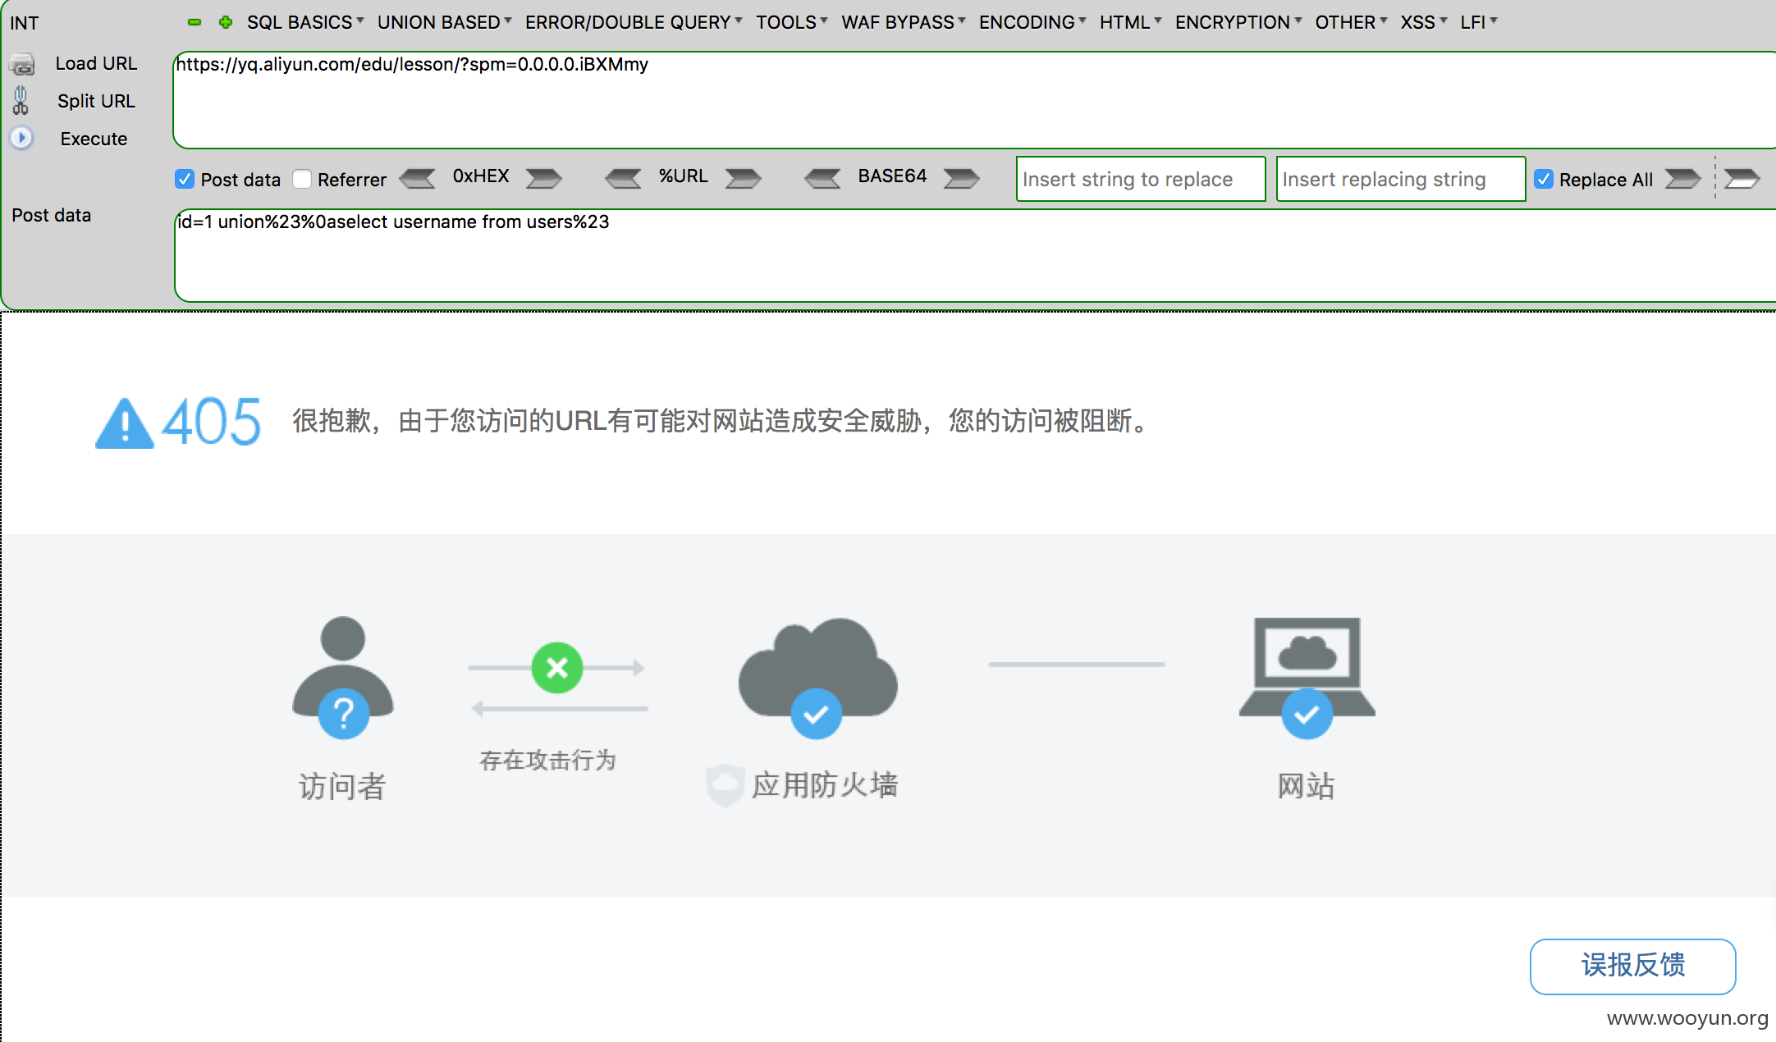Click the Load URL icon
The width and height of the screenshot is (1776, 1042).
[22, 64]
